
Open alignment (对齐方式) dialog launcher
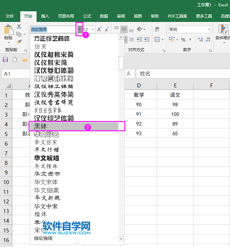[164, 51]
